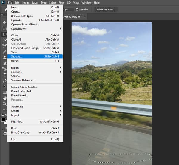Viewport: 179px width, 165px height.
Task: Click Print... menu entry
Action: coord(35,128)
